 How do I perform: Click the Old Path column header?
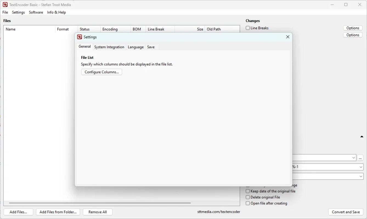[222, 29]
